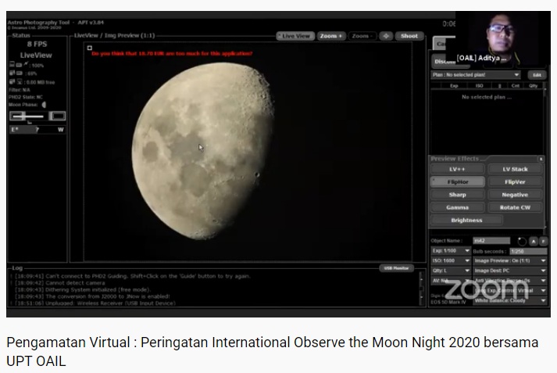This screenshot has height=373, width=557.
Task: Click the 'PHD2 State: NC' status line
Action: click(26, 97)
